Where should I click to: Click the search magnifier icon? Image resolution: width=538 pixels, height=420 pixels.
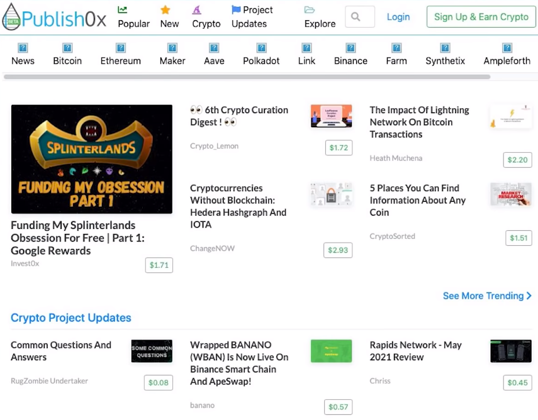pos(356,16)
